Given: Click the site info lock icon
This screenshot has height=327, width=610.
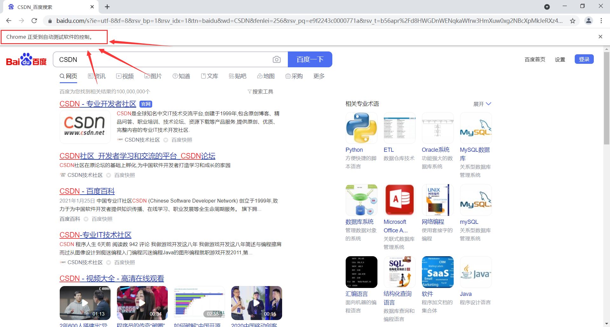Looking at the screenshot, I should tap(50, 21).
